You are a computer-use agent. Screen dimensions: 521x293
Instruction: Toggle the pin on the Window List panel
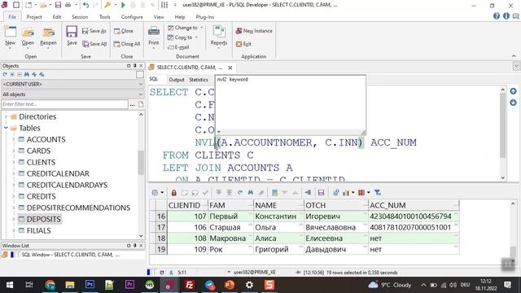point(134,246)
